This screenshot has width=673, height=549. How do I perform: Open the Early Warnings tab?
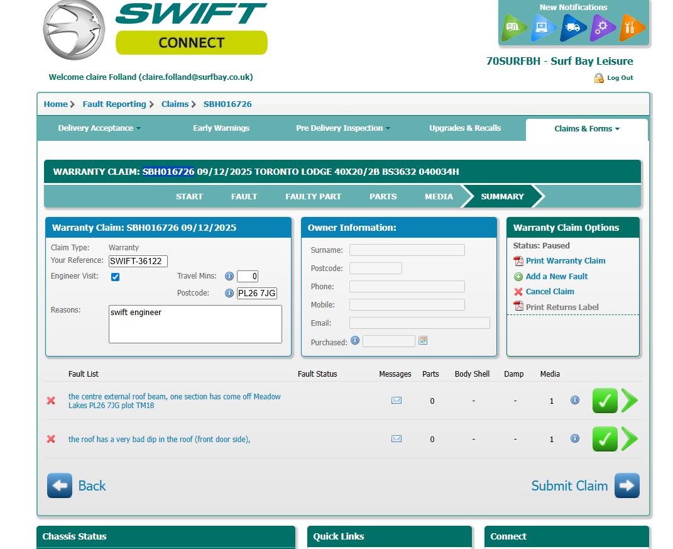coord(221,128)
